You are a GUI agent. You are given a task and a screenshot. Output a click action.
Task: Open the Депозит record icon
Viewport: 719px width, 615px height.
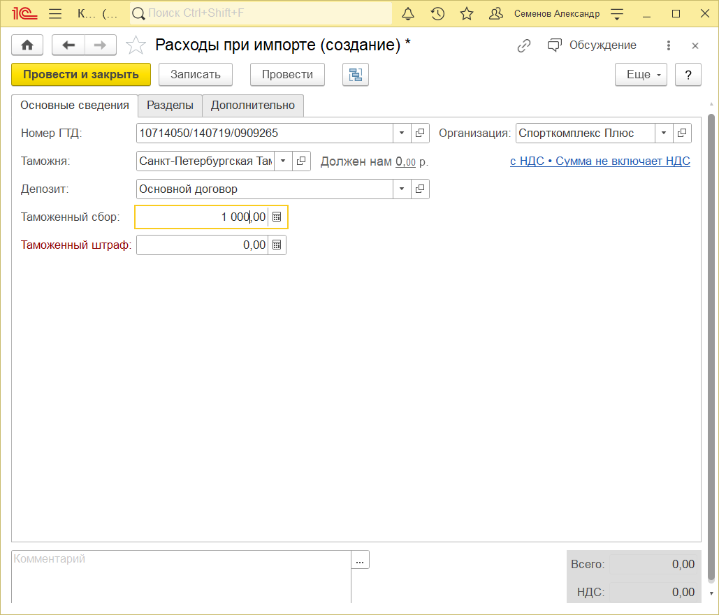point(420,189)
